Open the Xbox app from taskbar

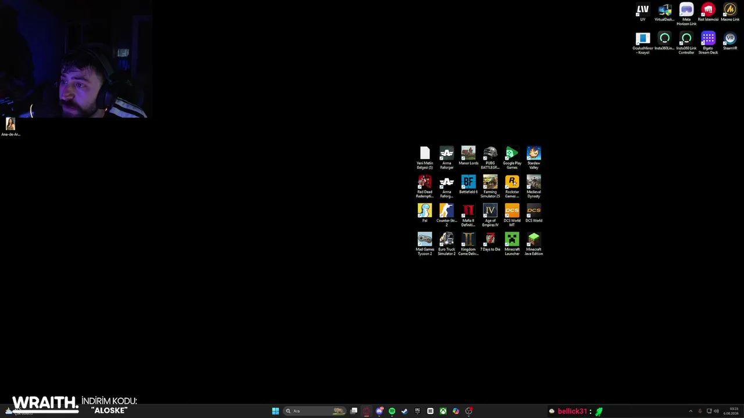[x=443, y=411]
